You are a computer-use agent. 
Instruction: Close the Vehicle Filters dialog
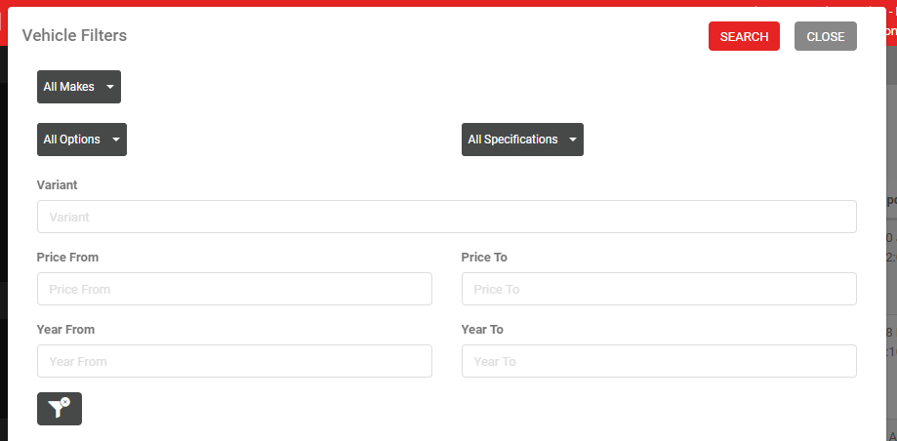[826, 36]
